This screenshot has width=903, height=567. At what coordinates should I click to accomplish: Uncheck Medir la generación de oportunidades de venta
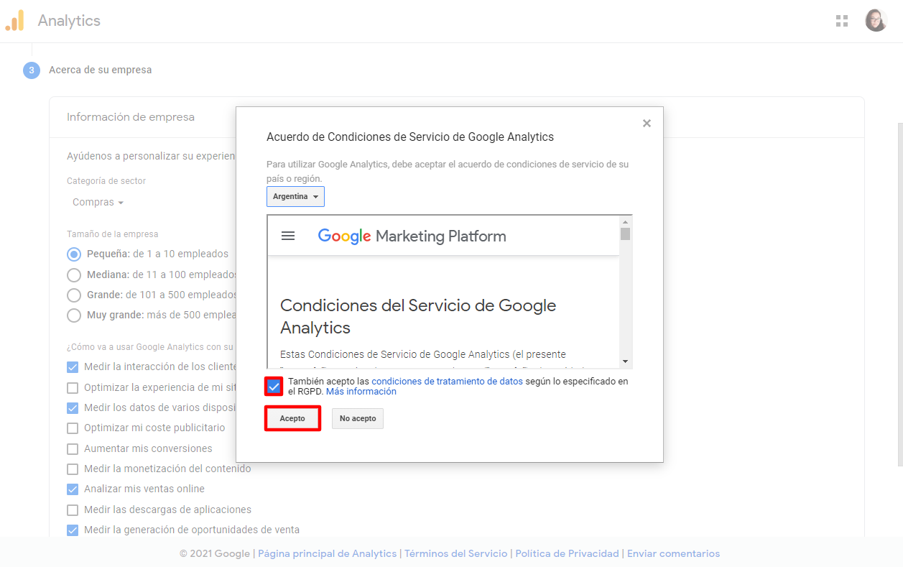pyautogui.click(x=73, y=530)
